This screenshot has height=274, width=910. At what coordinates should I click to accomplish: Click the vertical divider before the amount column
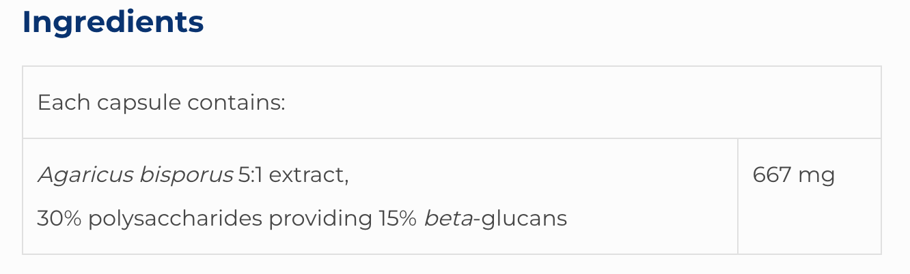[x=738, y=196]
